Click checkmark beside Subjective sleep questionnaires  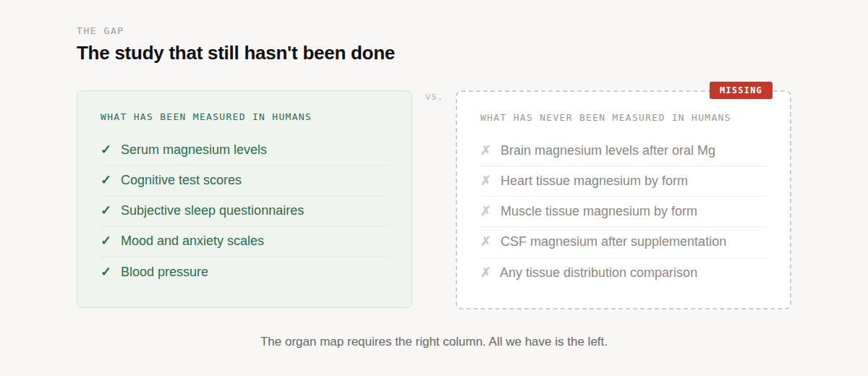click(x=106, y=210)
